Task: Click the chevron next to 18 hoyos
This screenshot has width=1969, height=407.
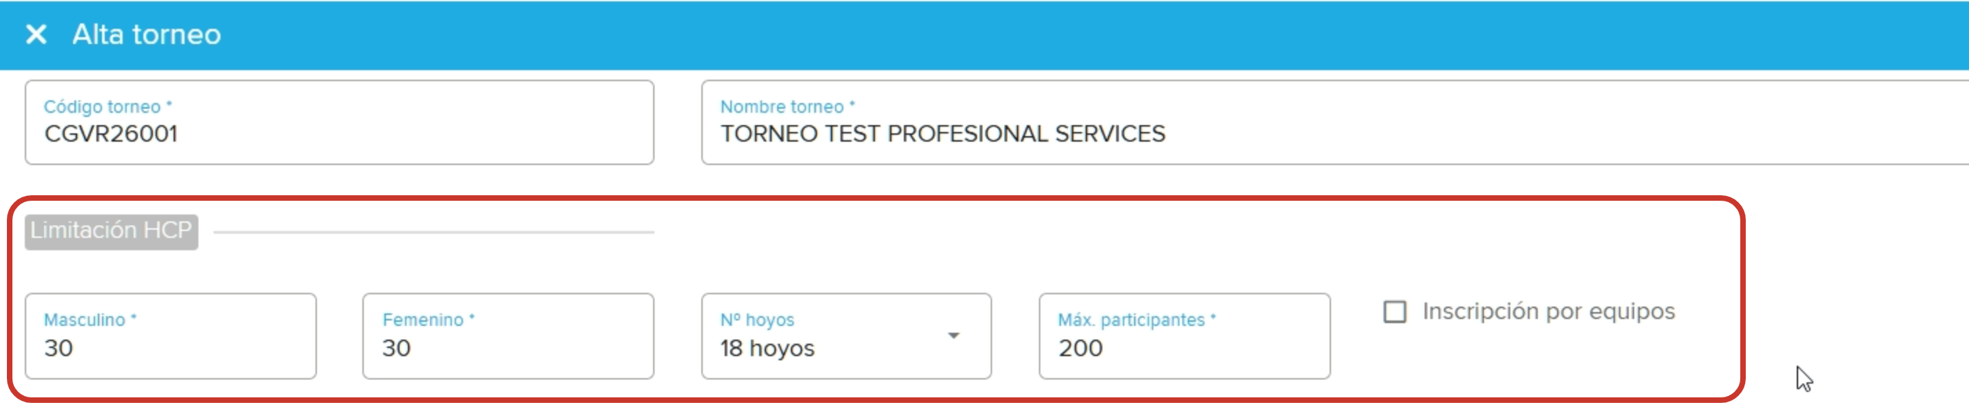Action: point(953,335)
